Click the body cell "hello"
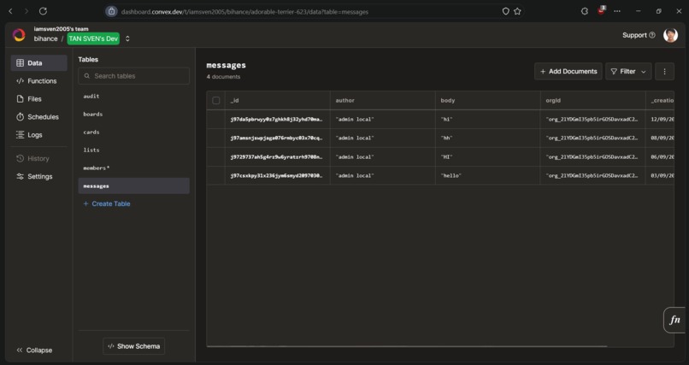 pyautogui.click(x=487, y=176)
